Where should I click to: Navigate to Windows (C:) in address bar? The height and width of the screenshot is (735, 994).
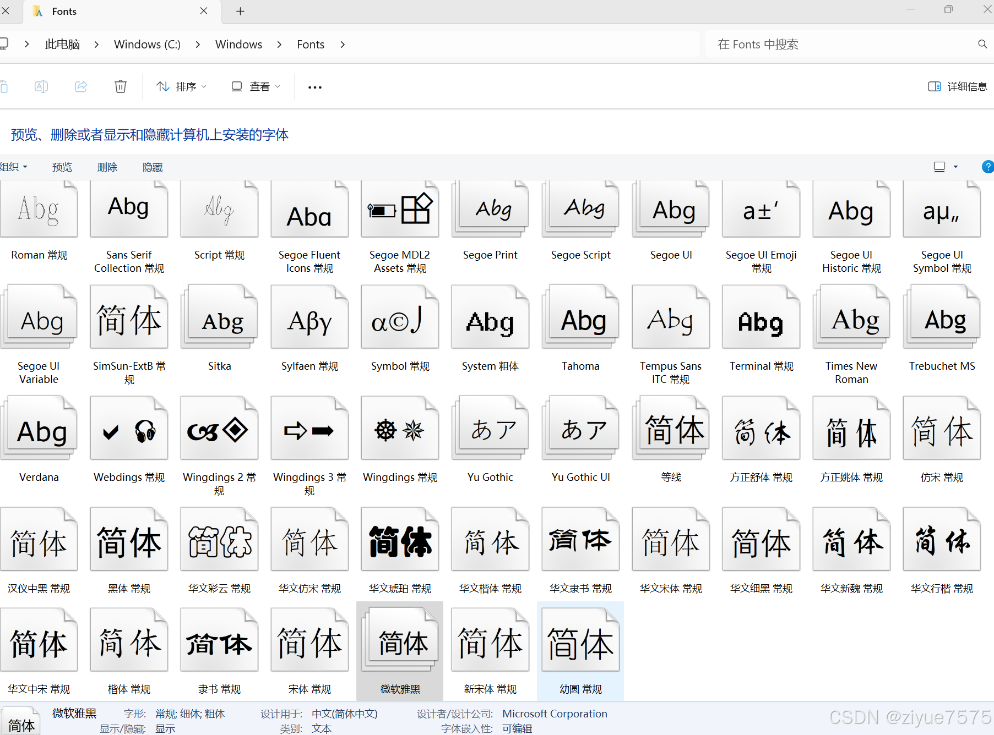147,45
